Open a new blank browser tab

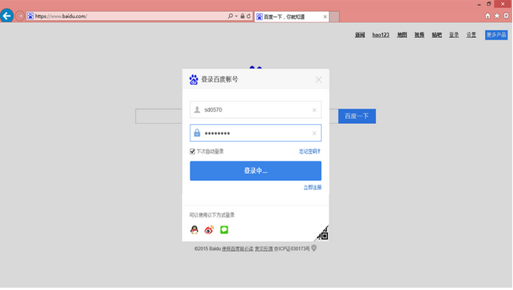[x=334, y=16]
